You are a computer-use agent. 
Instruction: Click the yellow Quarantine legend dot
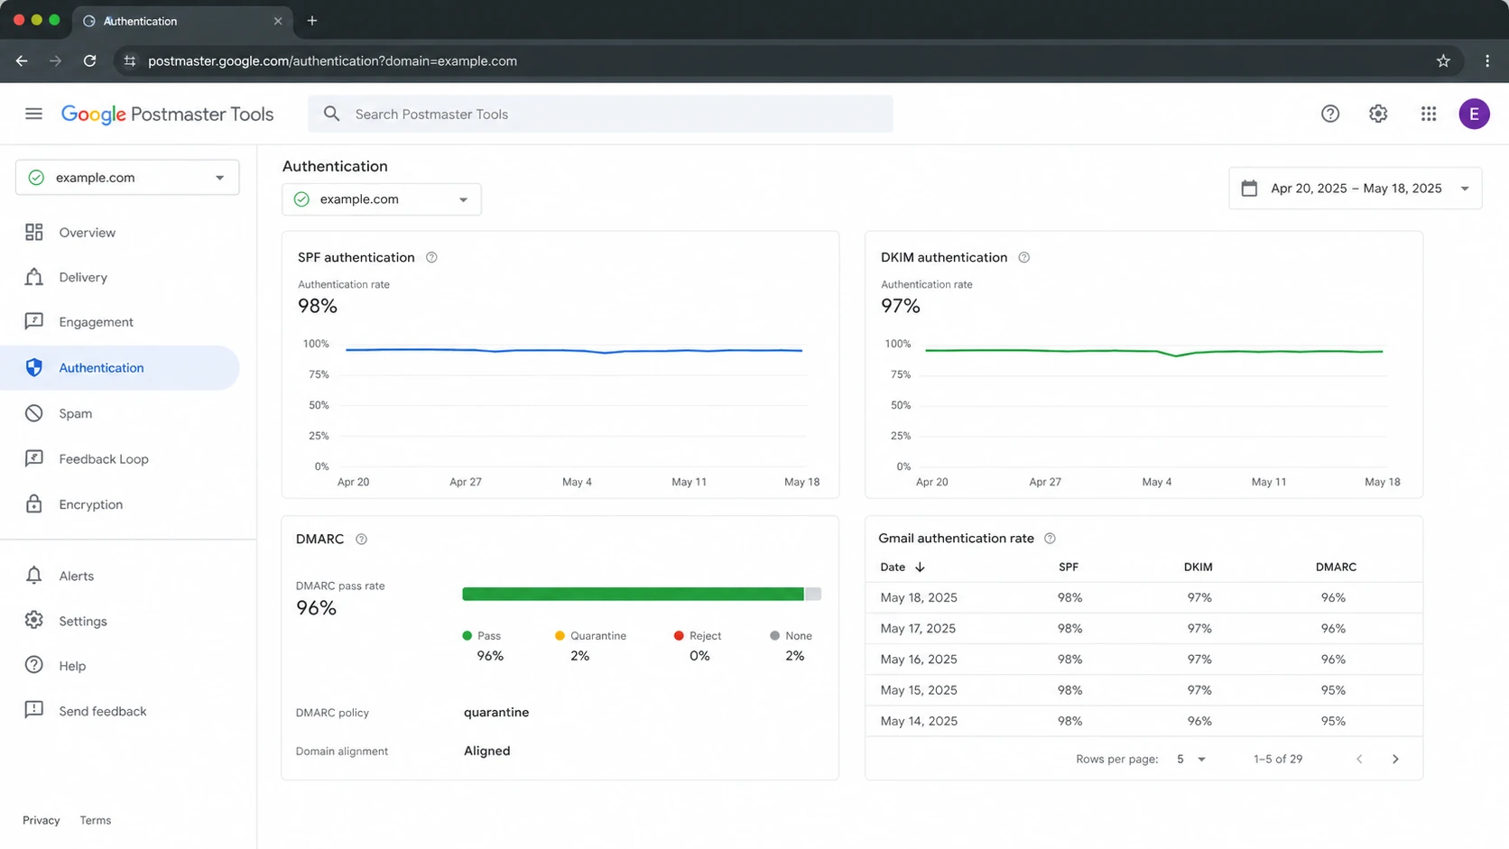coord(560,635)
